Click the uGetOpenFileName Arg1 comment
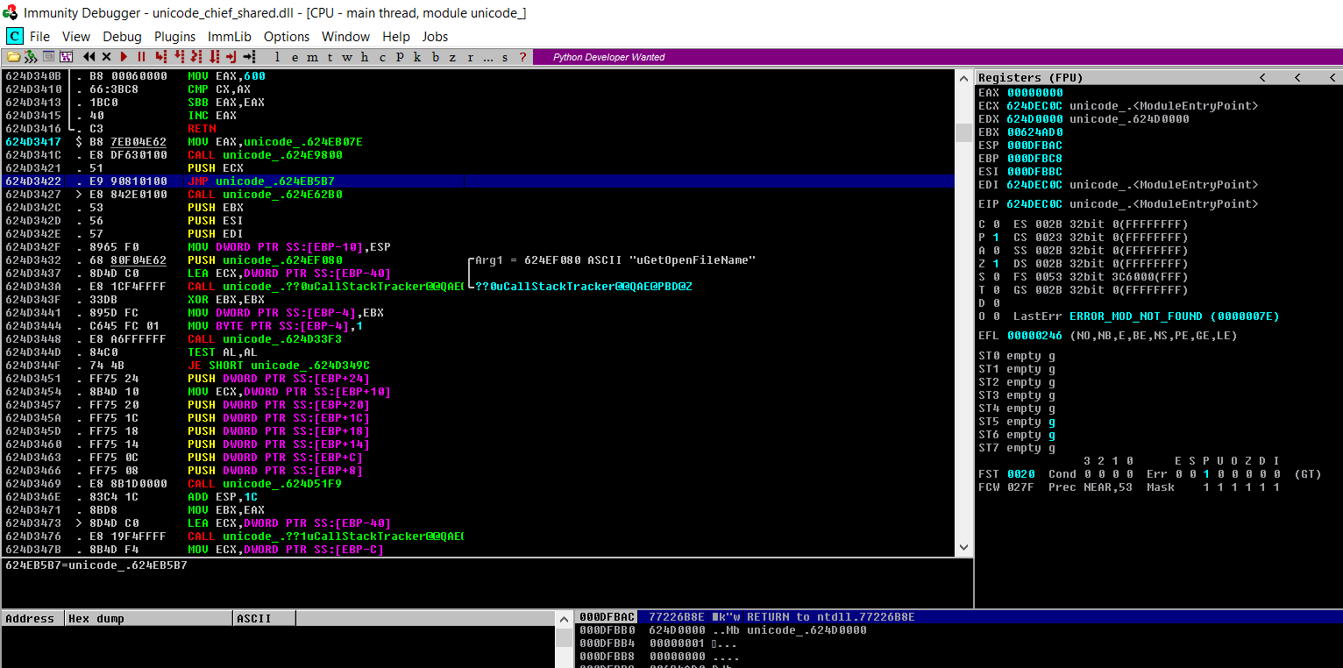Screen dimensions: 1343x668 [x=615, y=259]
